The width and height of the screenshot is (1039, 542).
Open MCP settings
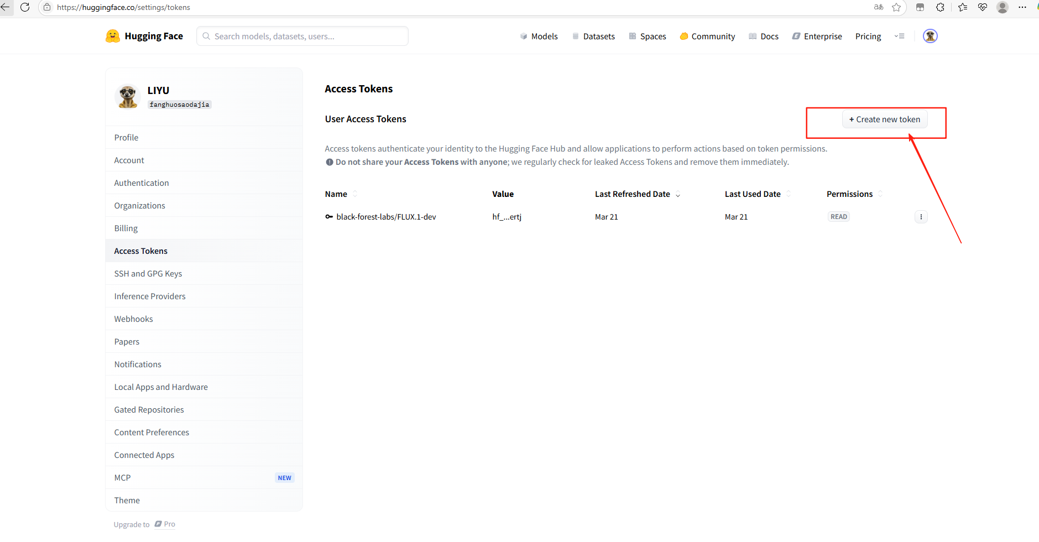204,477
